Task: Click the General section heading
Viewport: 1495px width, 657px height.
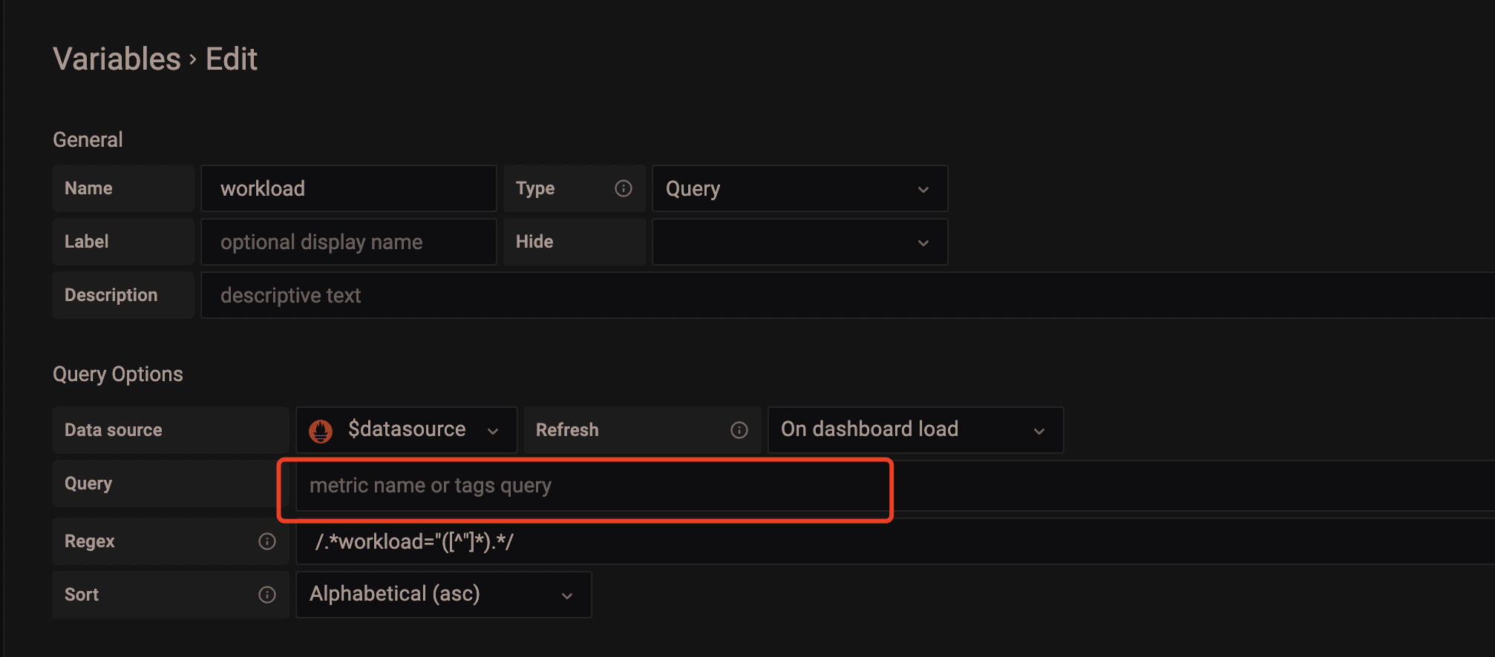Action: (87, 139)
